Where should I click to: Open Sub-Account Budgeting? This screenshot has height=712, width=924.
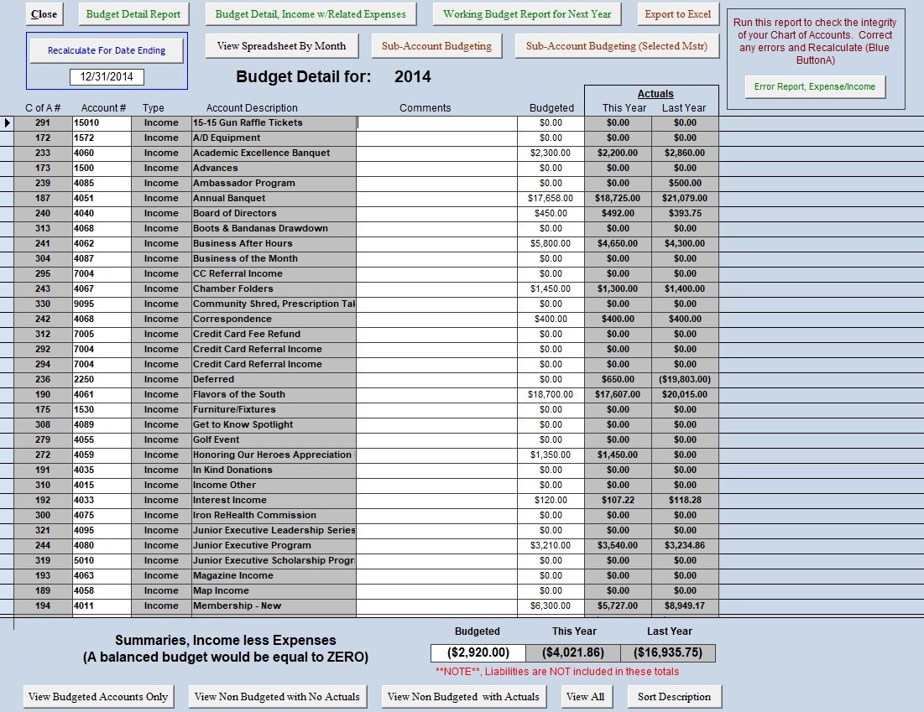tap(436, 46)
